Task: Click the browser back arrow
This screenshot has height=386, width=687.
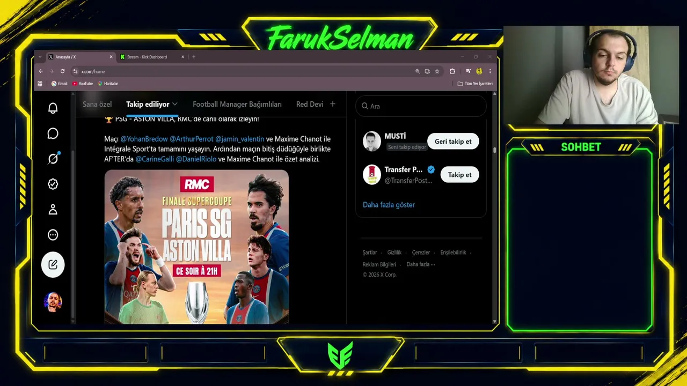Action: click(41, 71)
